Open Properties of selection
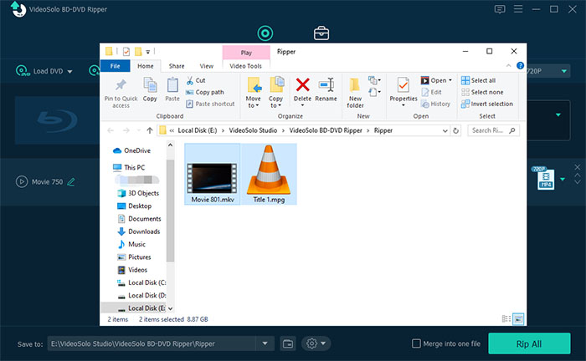This screenshot has width=586, height=361. click(404, 92)
